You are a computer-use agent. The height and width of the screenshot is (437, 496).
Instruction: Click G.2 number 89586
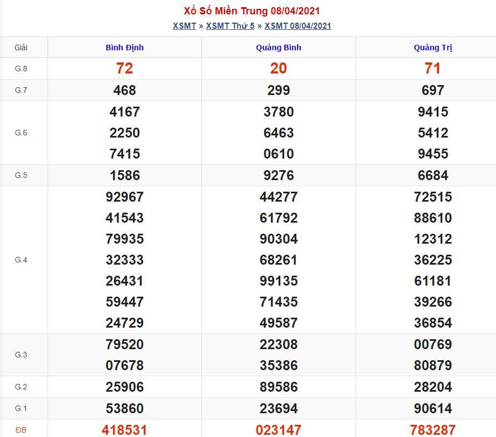click(279, 387)
